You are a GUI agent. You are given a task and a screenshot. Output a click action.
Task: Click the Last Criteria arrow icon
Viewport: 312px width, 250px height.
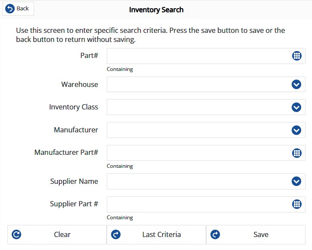click(x=116, y=234)
